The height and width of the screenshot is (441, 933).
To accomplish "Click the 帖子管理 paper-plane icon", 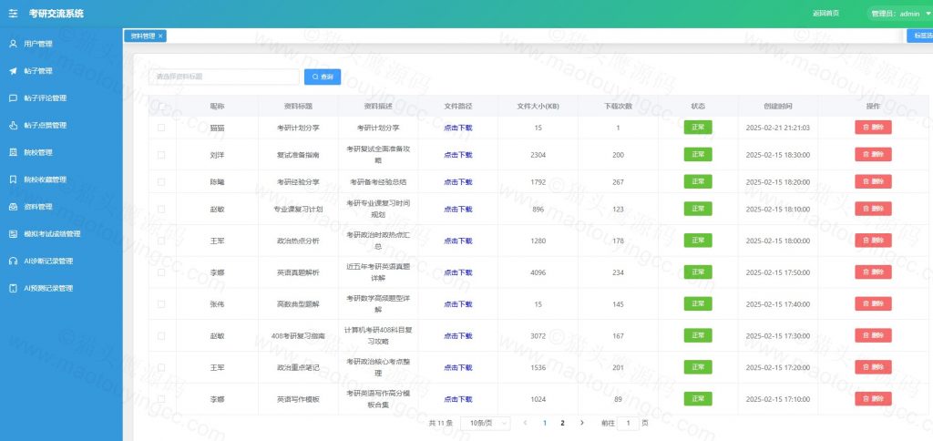I will pyautogui.click(x=13, y=71).
